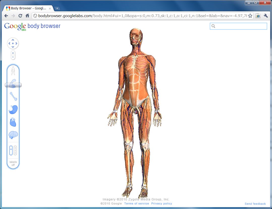Bookmark this page with the star icon
The image size is (272, 209).
250,16
